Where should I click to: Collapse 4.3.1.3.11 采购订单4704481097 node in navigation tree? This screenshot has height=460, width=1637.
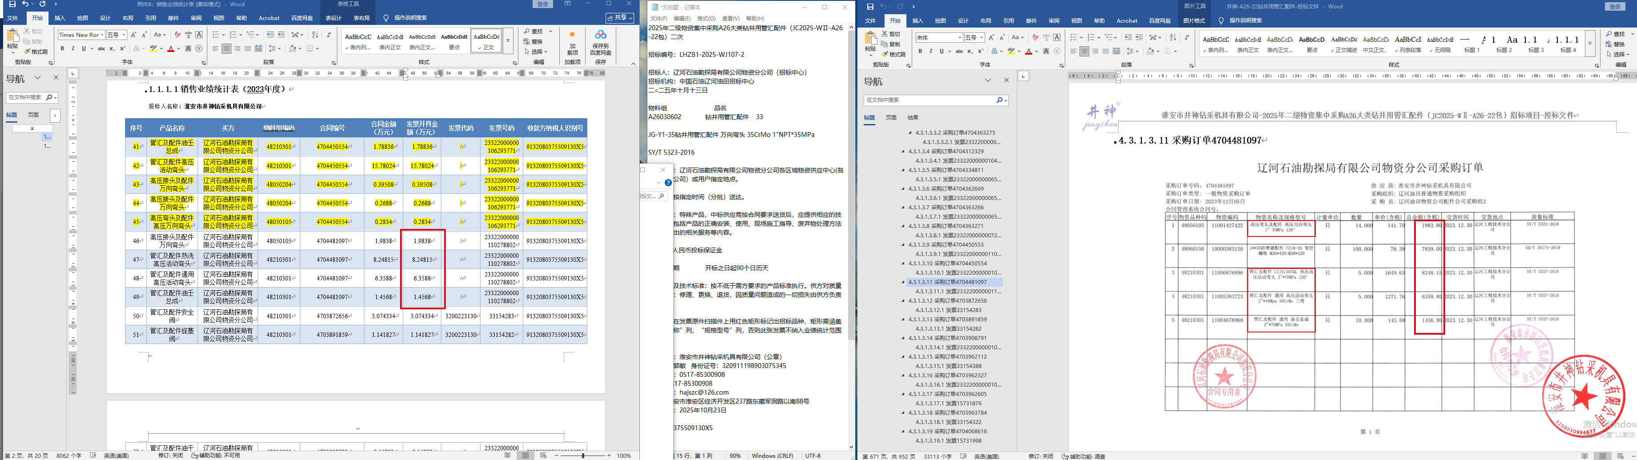tap(903, 282)
